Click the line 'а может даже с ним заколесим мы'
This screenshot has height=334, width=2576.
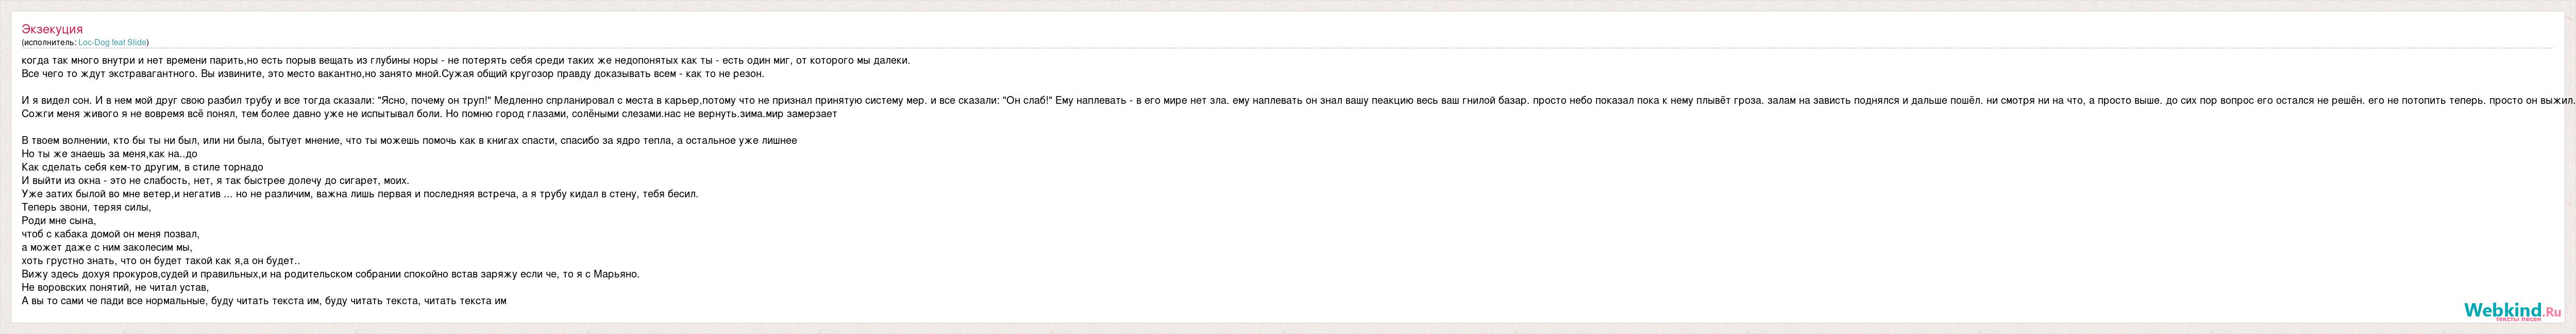tap(107, 247)
